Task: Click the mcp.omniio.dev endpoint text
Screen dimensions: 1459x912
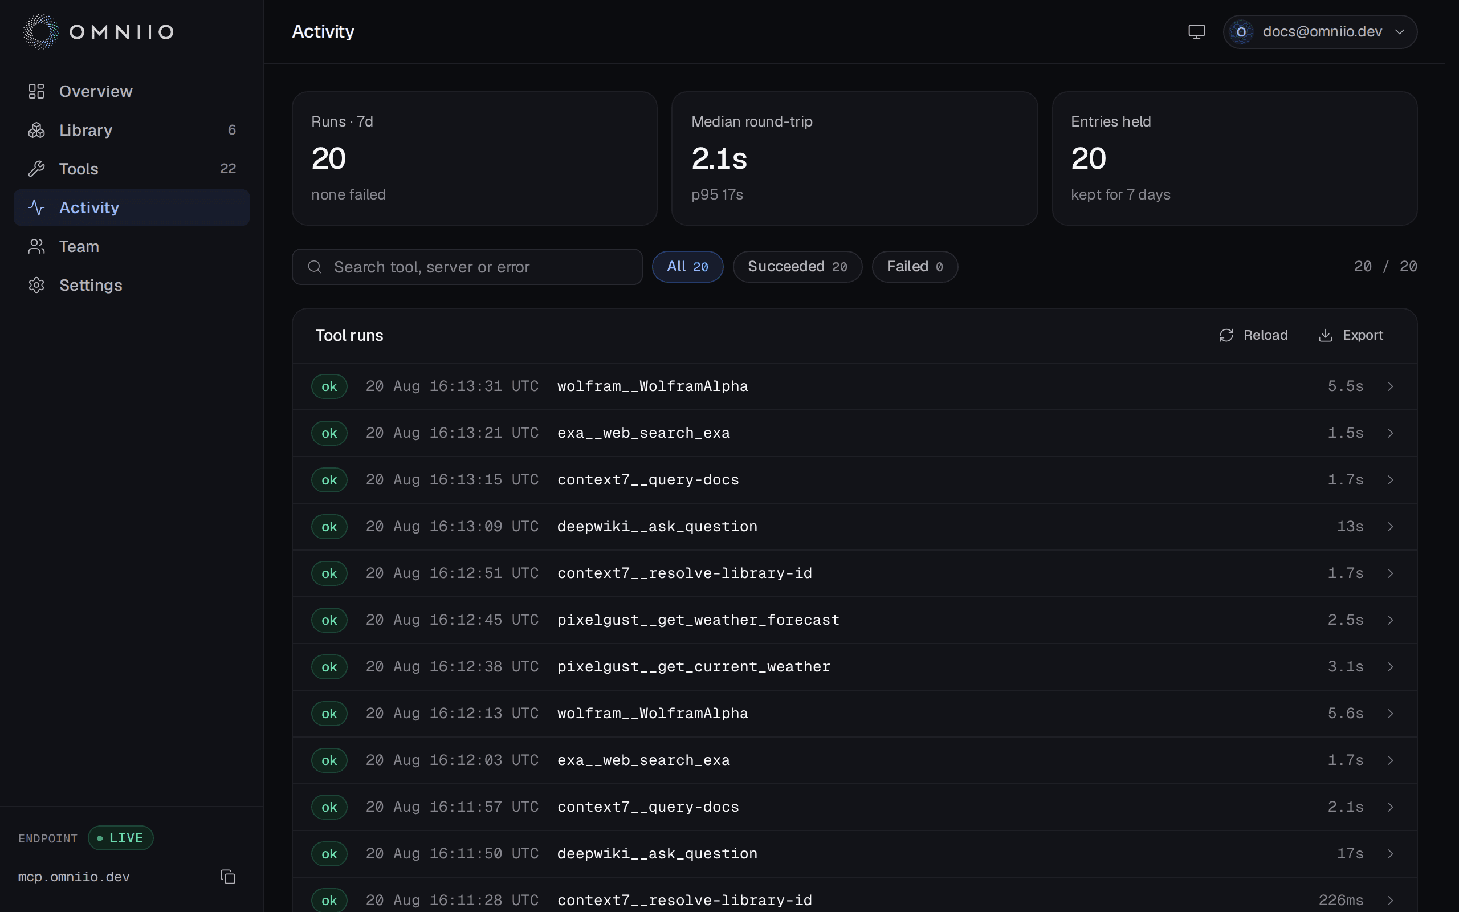Action: (74, 877)
